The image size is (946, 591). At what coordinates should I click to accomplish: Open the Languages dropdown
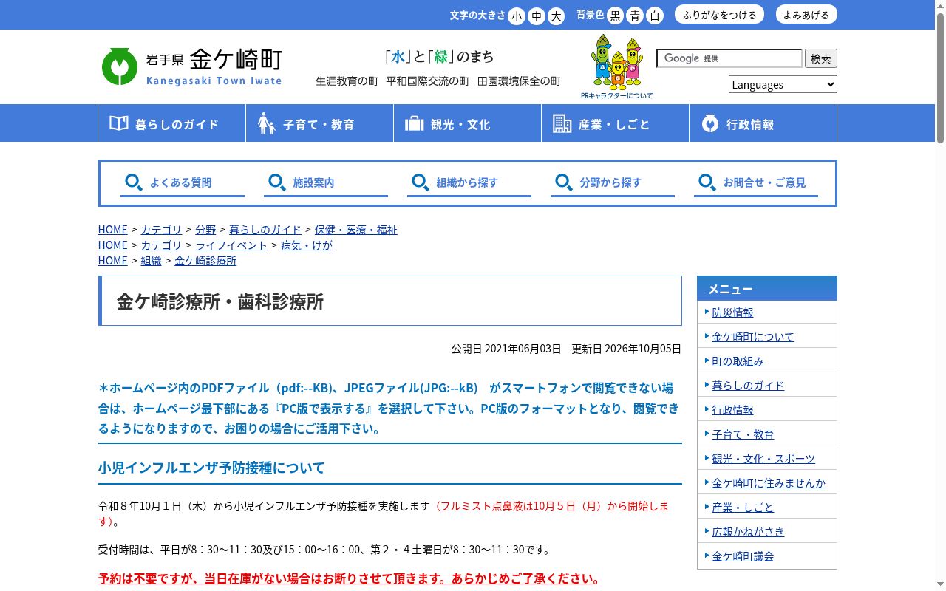(783, 84)
